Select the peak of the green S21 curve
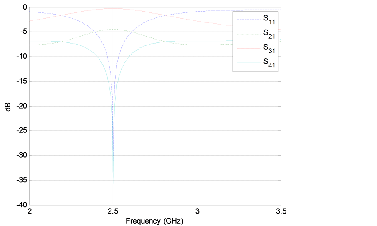Viewport: 377px width, 226px height. pyautogui.click(x=113, y=29)
